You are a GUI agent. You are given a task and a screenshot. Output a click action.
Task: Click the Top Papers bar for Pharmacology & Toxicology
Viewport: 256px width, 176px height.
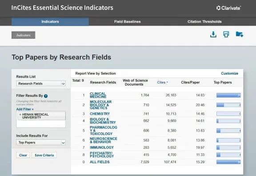(x=228, y=131)
